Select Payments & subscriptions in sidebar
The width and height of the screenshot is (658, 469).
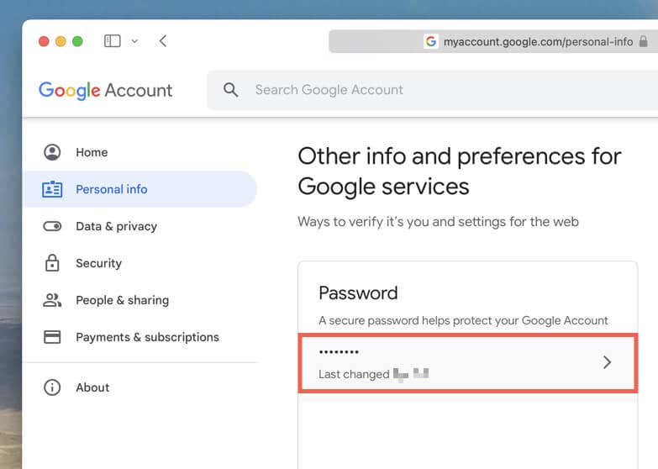(147, 337)
